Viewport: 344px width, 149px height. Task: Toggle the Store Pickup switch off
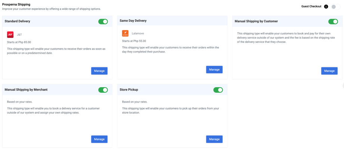click(218, 90)
